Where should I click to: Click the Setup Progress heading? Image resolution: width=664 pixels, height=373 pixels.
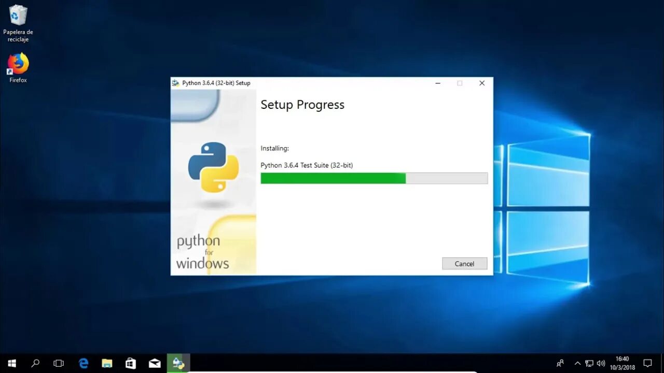coord(302,105)
